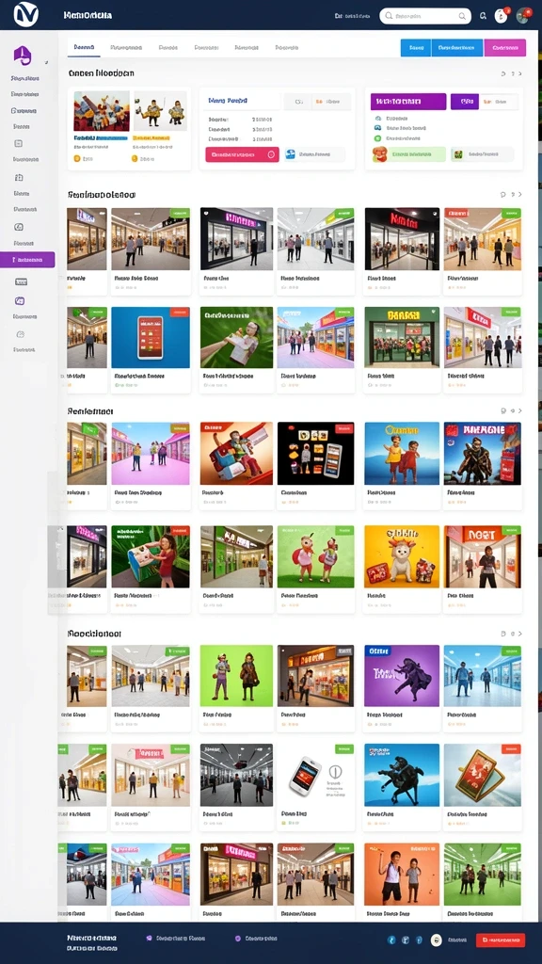Screen dimensions: 542x964
Task: Click the keyboard-shaped icon in the sidebar
Action: 21,281
